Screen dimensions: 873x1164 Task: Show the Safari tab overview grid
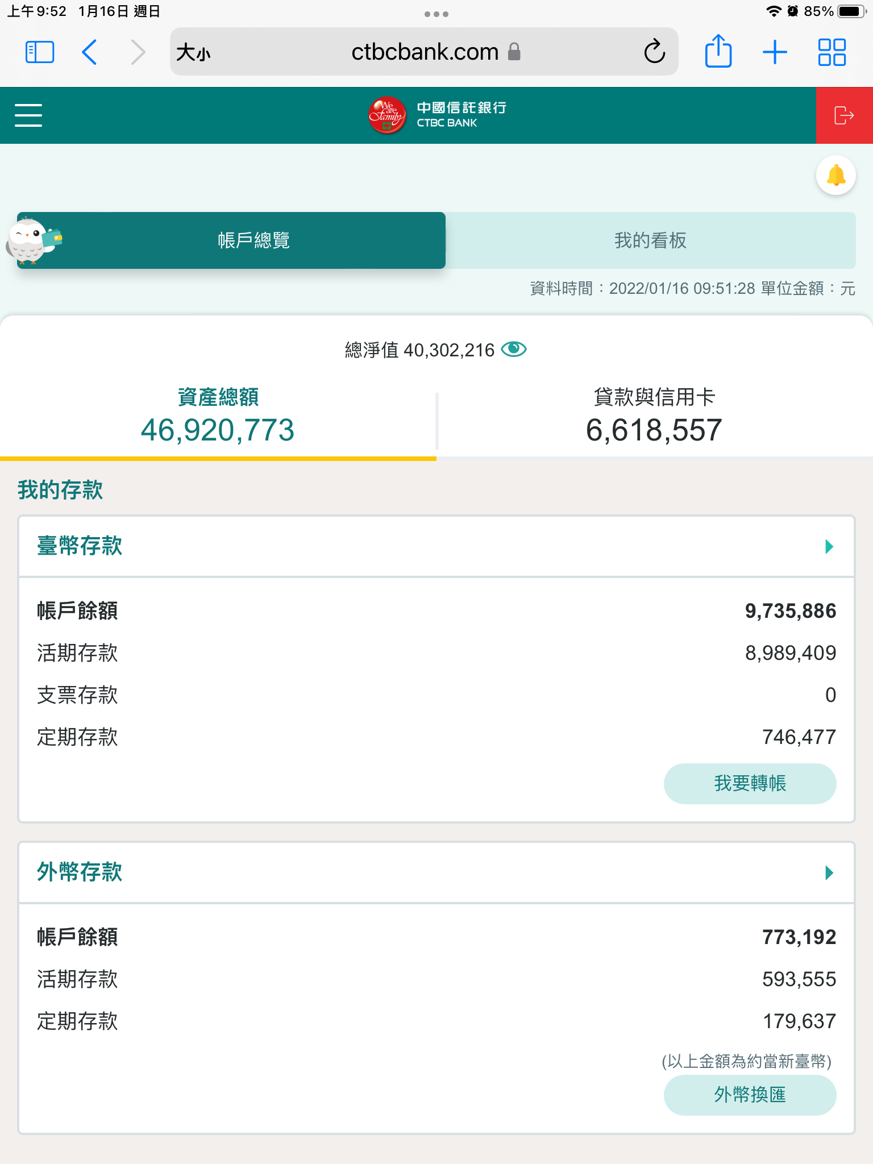(832, 52)
